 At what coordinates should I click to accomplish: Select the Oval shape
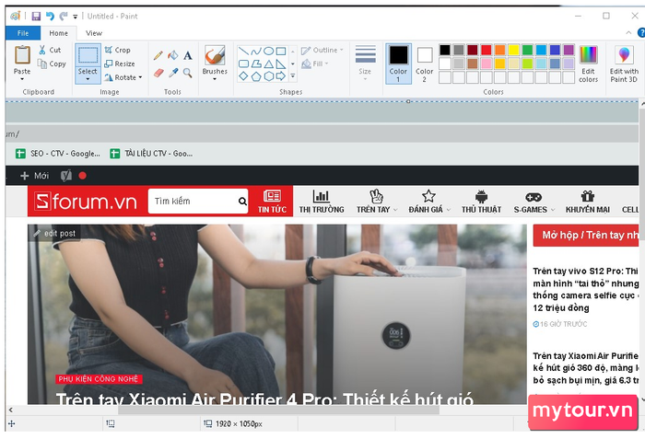(268, 52)
